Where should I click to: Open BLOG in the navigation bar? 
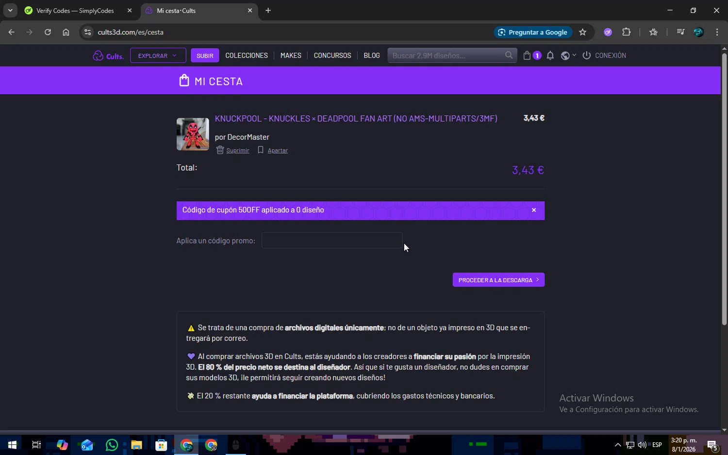(372, 55)
